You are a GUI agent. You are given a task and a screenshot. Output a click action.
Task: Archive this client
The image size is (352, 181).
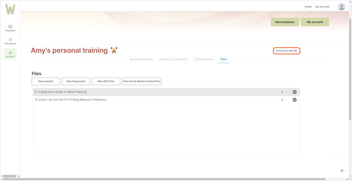[287, 51]
